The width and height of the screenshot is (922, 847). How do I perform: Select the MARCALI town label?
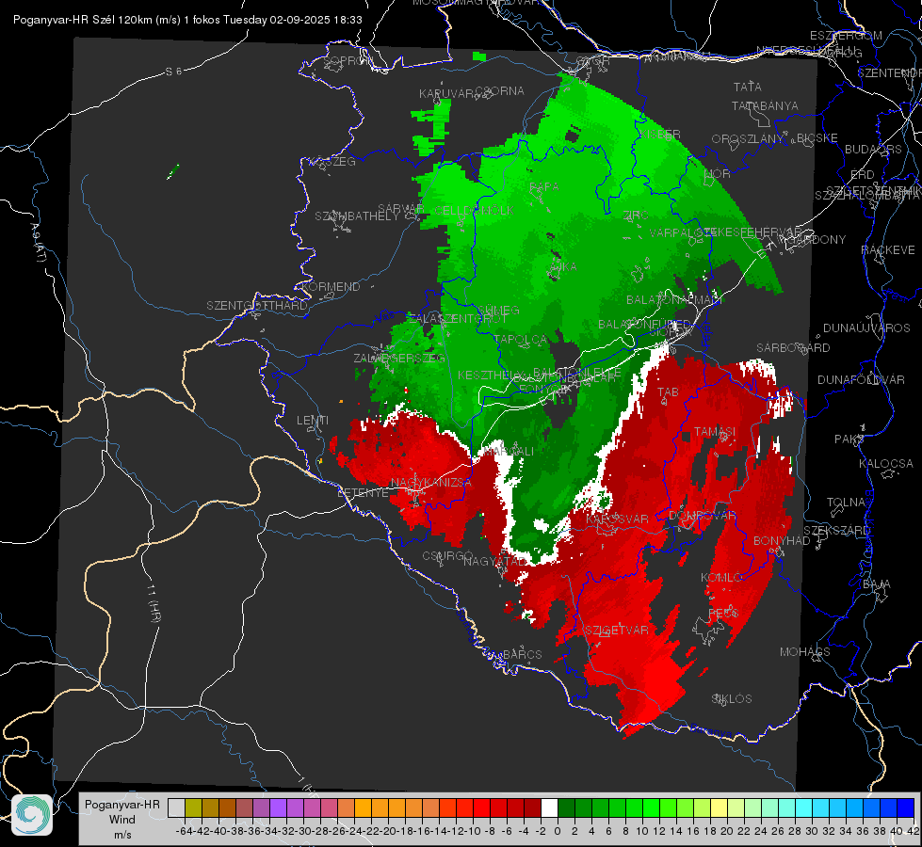pos(509,452)
